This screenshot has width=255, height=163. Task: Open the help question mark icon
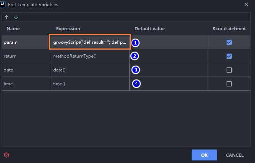coord(6,155)
